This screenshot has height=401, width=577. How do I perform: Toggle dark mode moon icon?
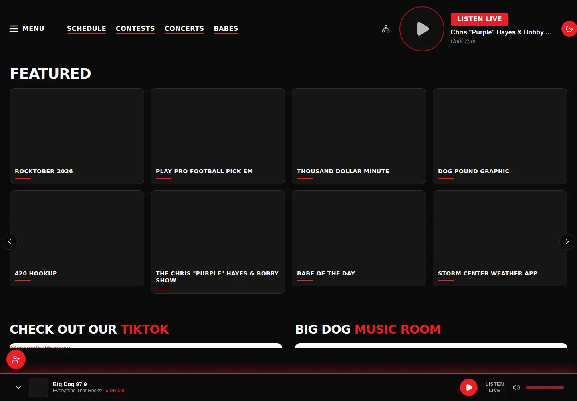pos(569,29)
